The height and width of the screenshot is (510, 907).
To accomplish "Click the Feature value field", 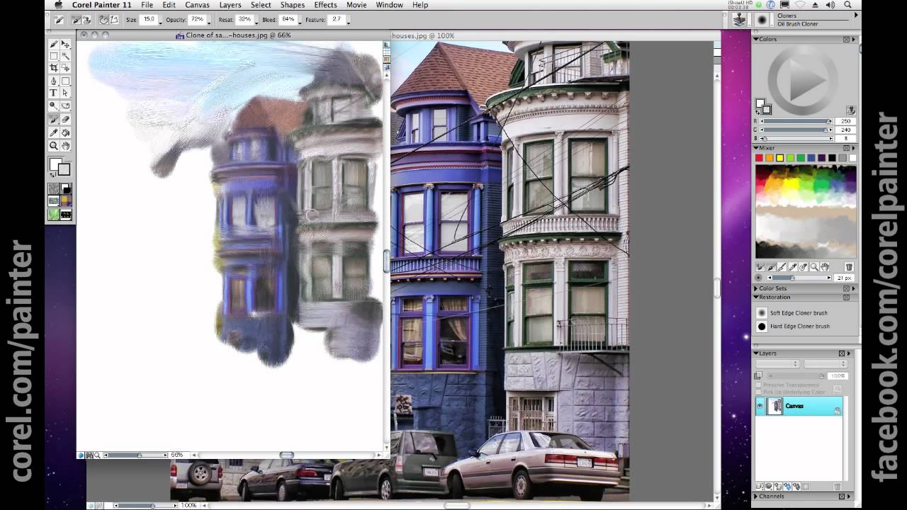I will (337, 20).
